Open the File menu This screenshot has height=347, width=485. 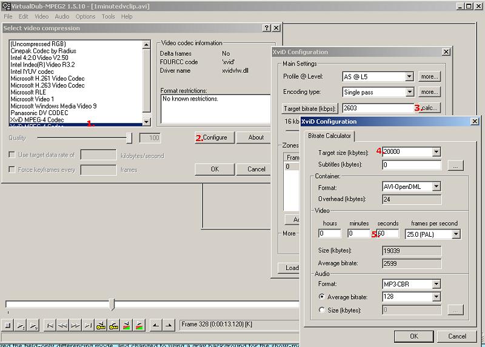tap(8, 16)
